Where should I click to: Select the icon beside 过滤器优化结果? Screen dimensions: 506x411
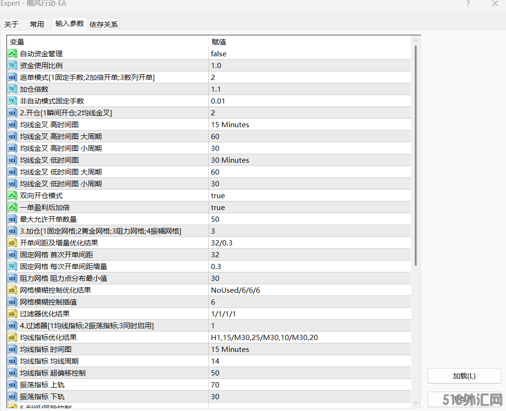tap(12, 314)
